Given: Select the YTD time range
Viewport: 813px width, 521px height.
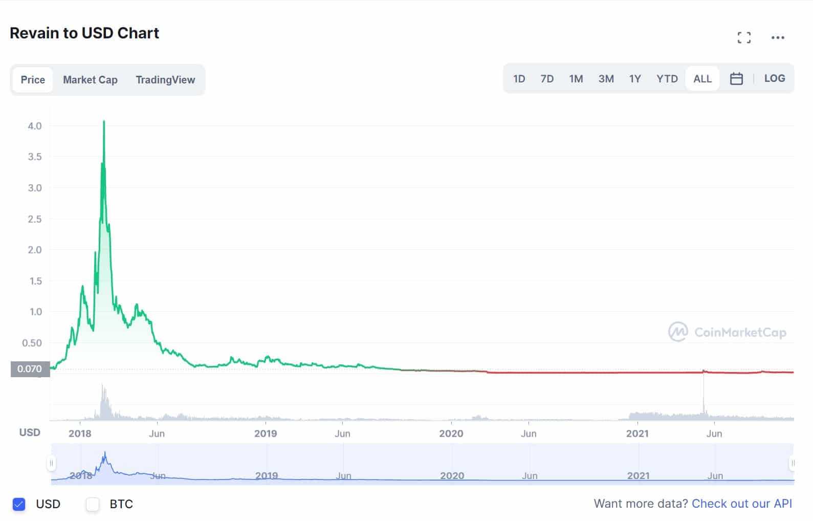Looking at the screenshot, I should (667, 79).
